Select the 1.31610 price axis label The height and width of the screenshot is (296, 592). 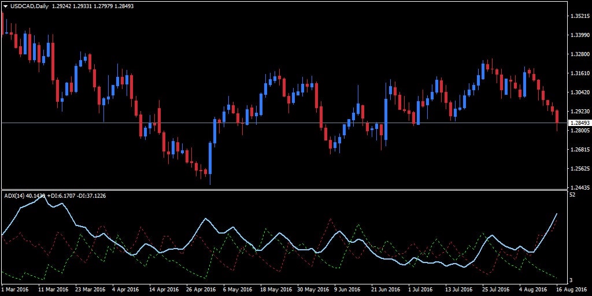(580, 73)
